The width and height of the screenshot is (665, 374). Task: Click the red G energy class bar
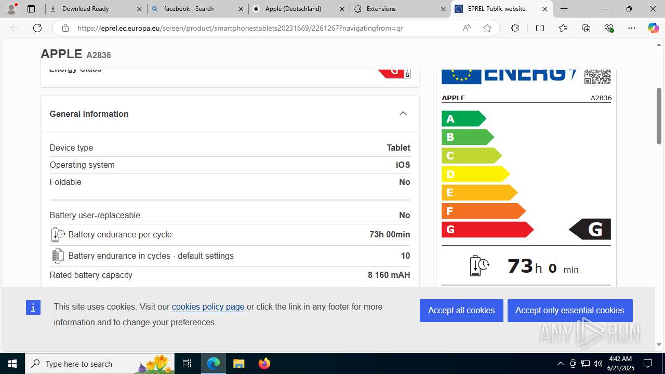[x=487, y=229]
